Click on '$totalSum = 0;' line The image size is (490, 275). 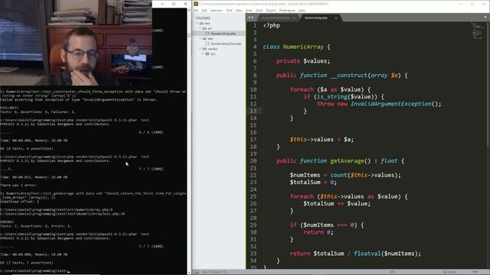[x=313, y=182]
